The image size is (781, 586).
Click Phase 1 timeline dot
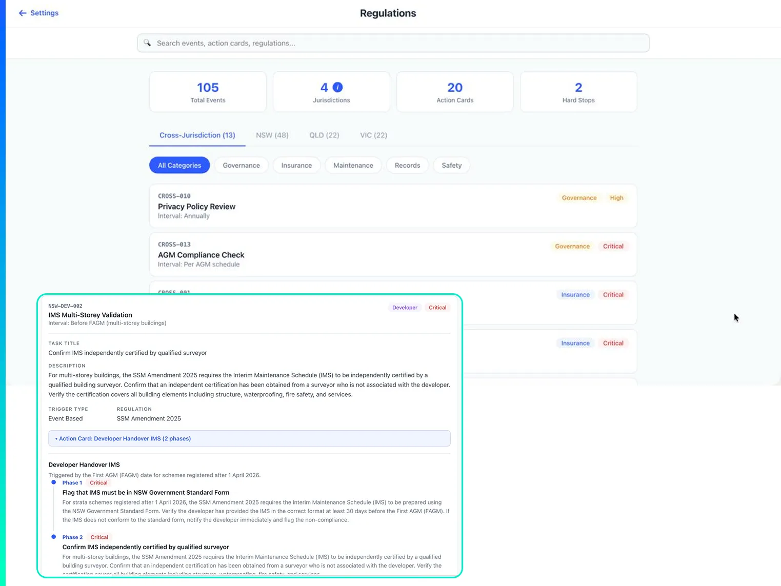54,482
